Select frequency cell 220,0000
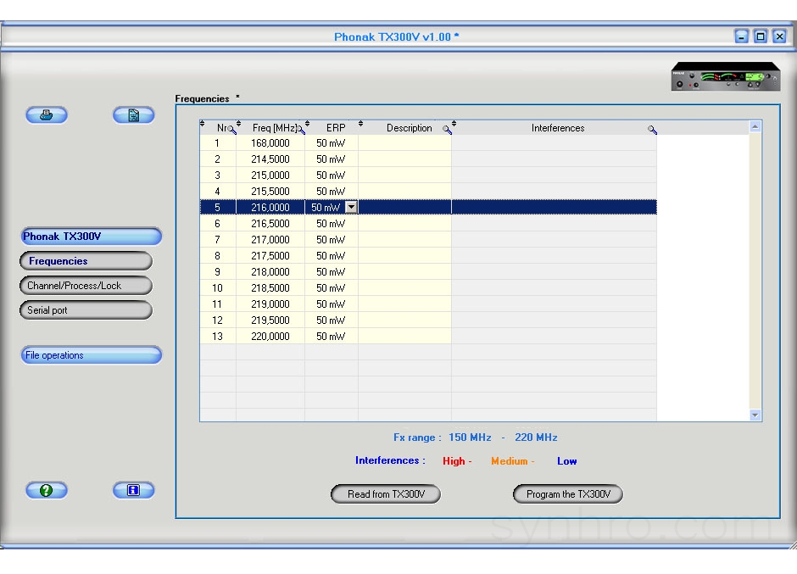 pyautogui.click(x=270, y=336)
